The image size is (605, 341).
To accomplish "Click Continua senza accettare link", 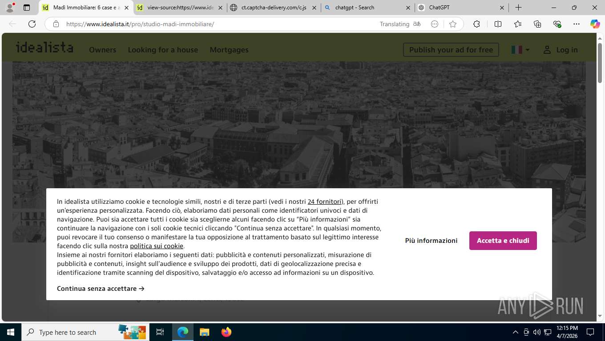I will pyautogui.click(x=101, y=289).
